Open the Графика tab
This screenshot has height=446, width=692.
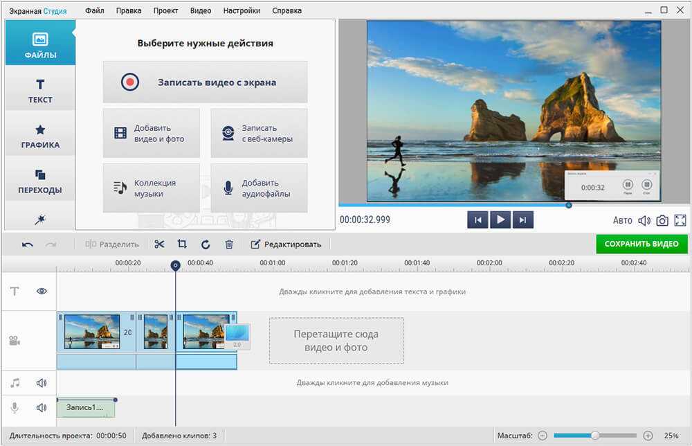pos(40,136)
